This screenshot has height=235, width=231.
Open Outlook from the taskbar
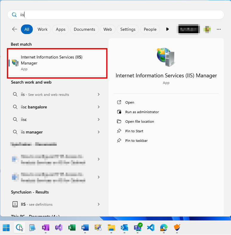pos(124,228)
